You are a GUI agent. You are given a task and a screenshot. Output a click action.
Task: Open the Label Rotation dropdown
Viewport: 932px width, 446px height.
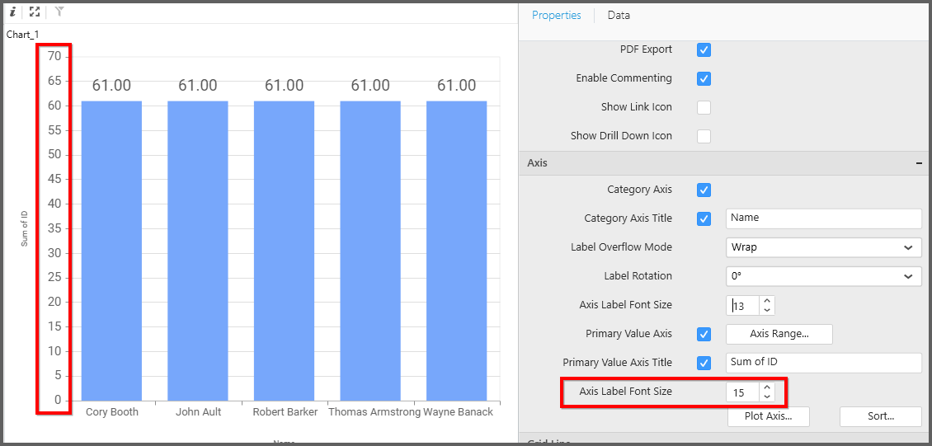[x=823, y=276]
